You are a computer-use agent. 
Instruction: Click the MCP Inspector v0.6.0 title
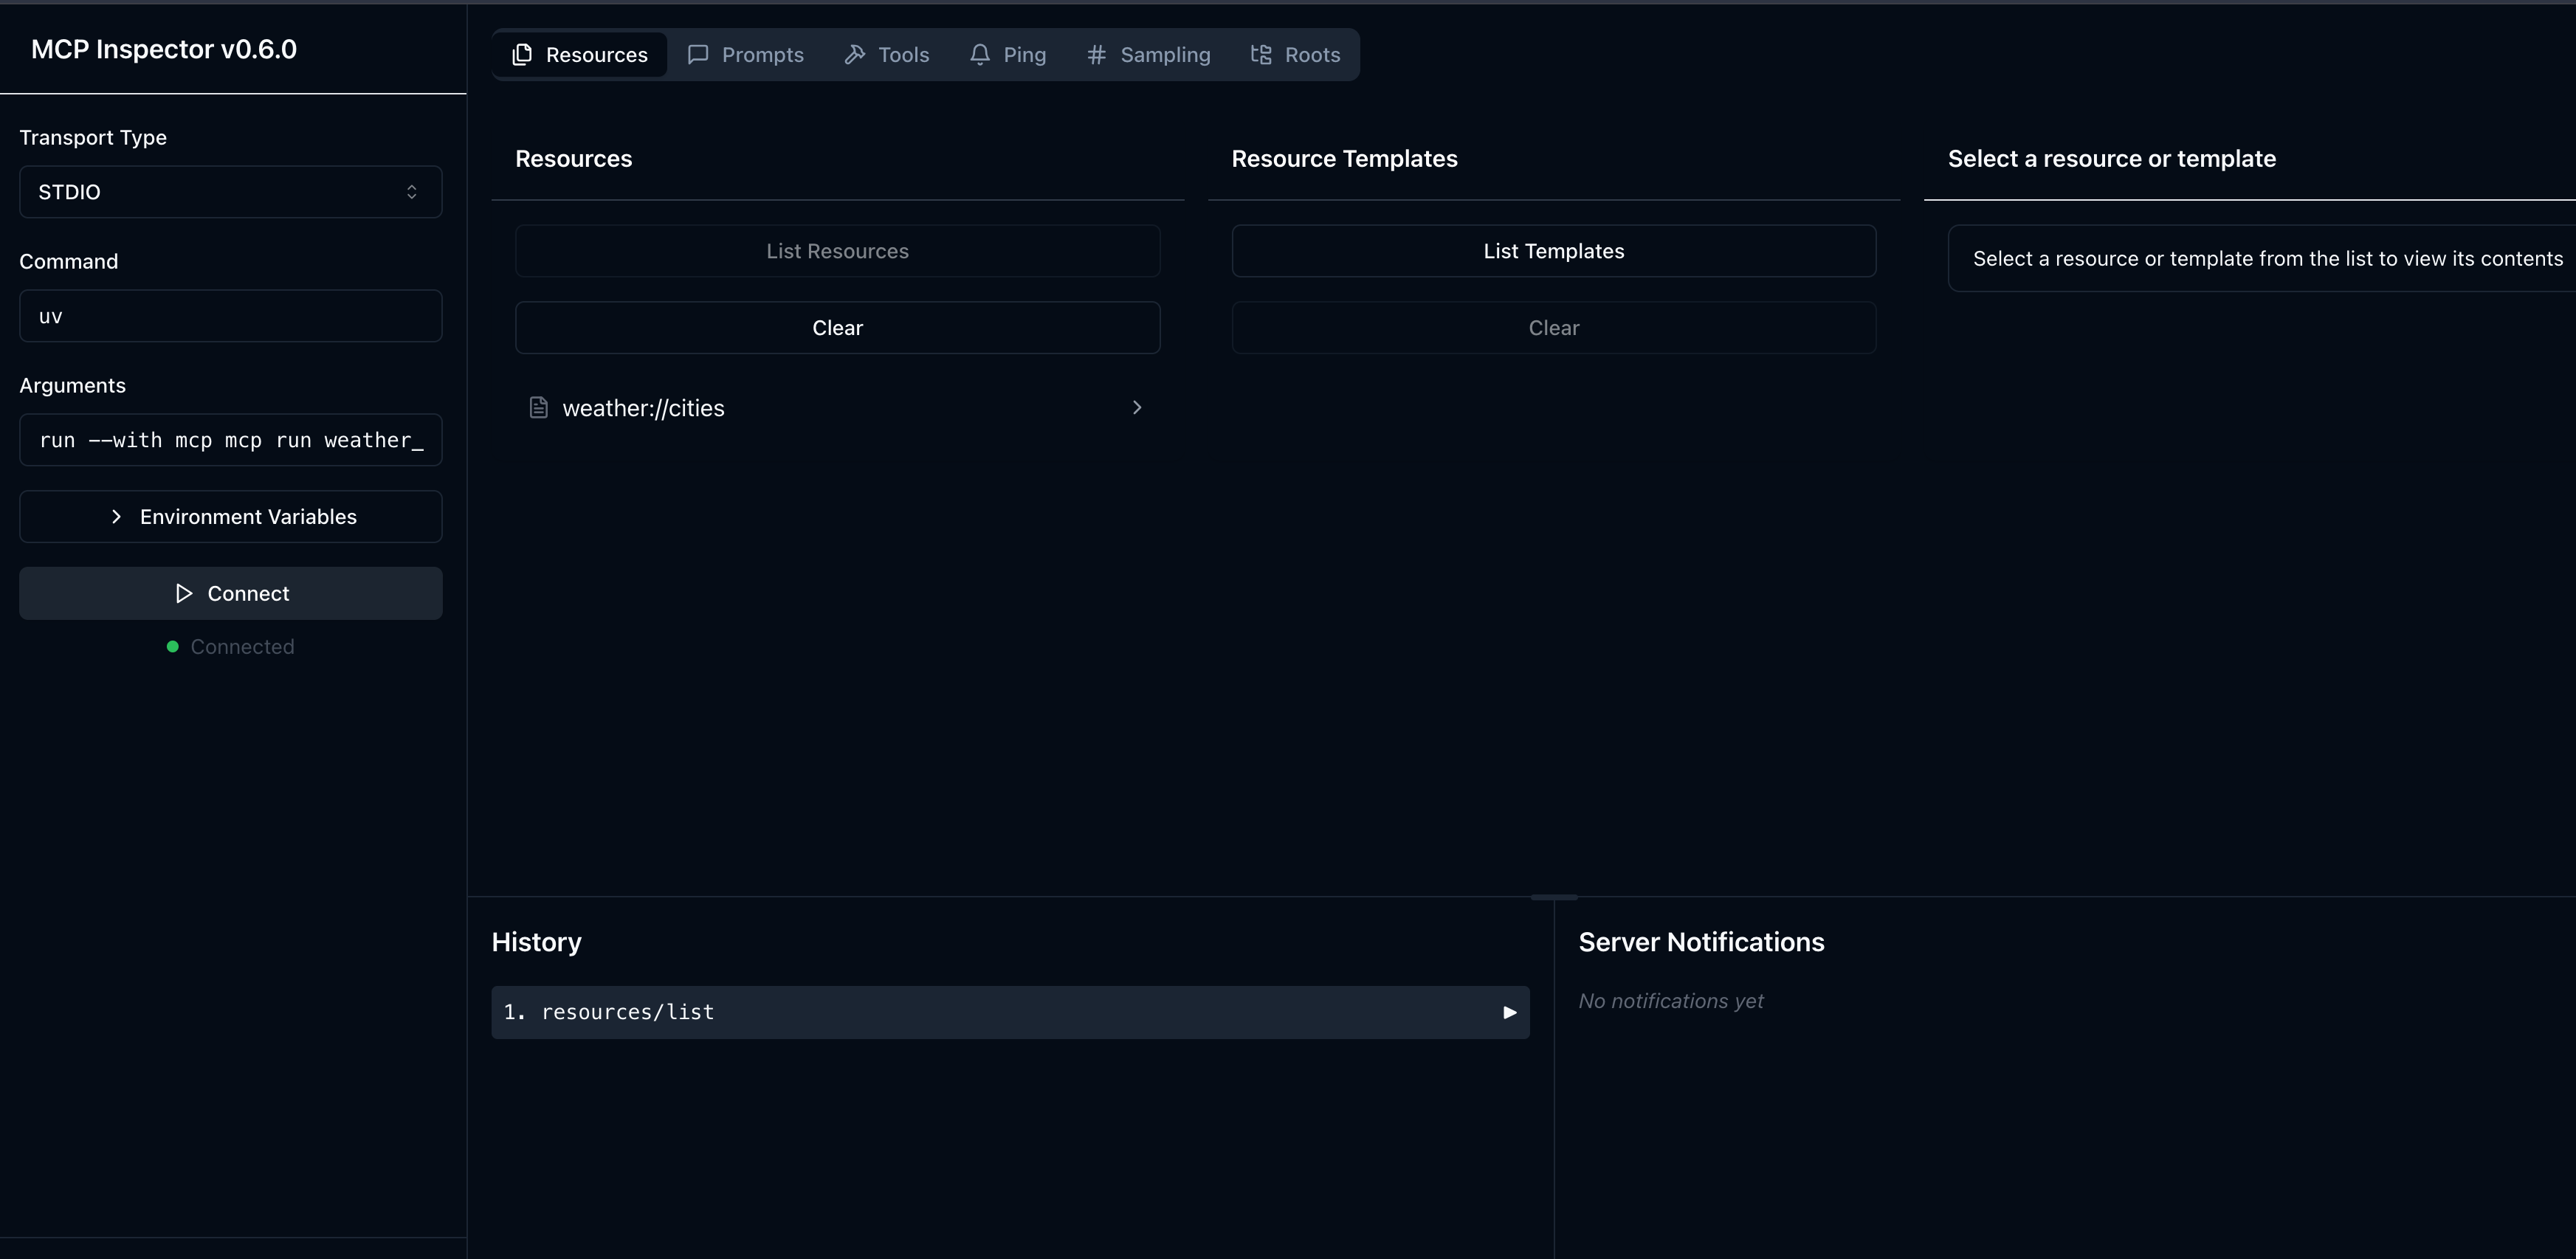164,49
